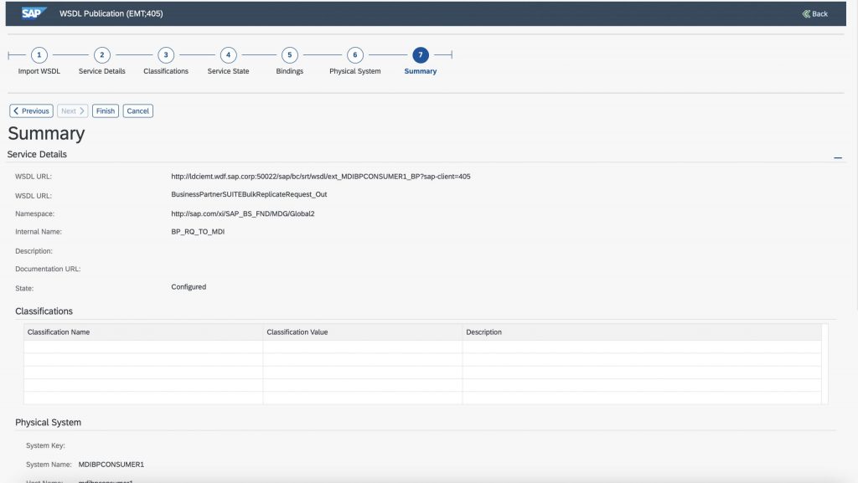Collapse the Service Details section

click(838, 157)
